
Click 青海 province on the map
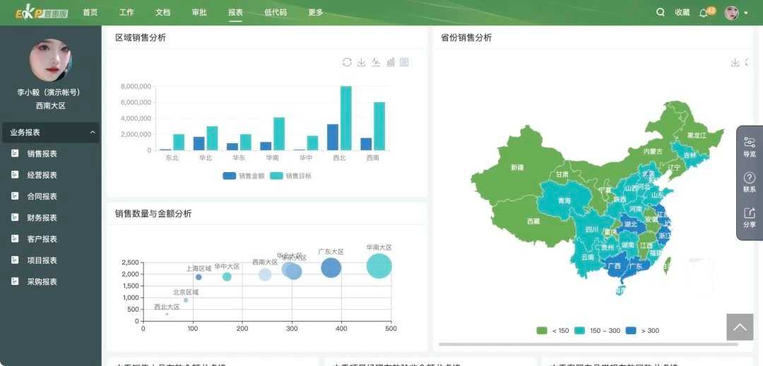tap(564, 200)
